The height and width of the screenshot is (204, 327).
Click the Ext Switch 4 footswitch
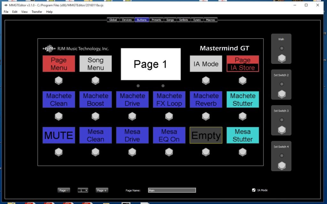(x=282, y=166)
